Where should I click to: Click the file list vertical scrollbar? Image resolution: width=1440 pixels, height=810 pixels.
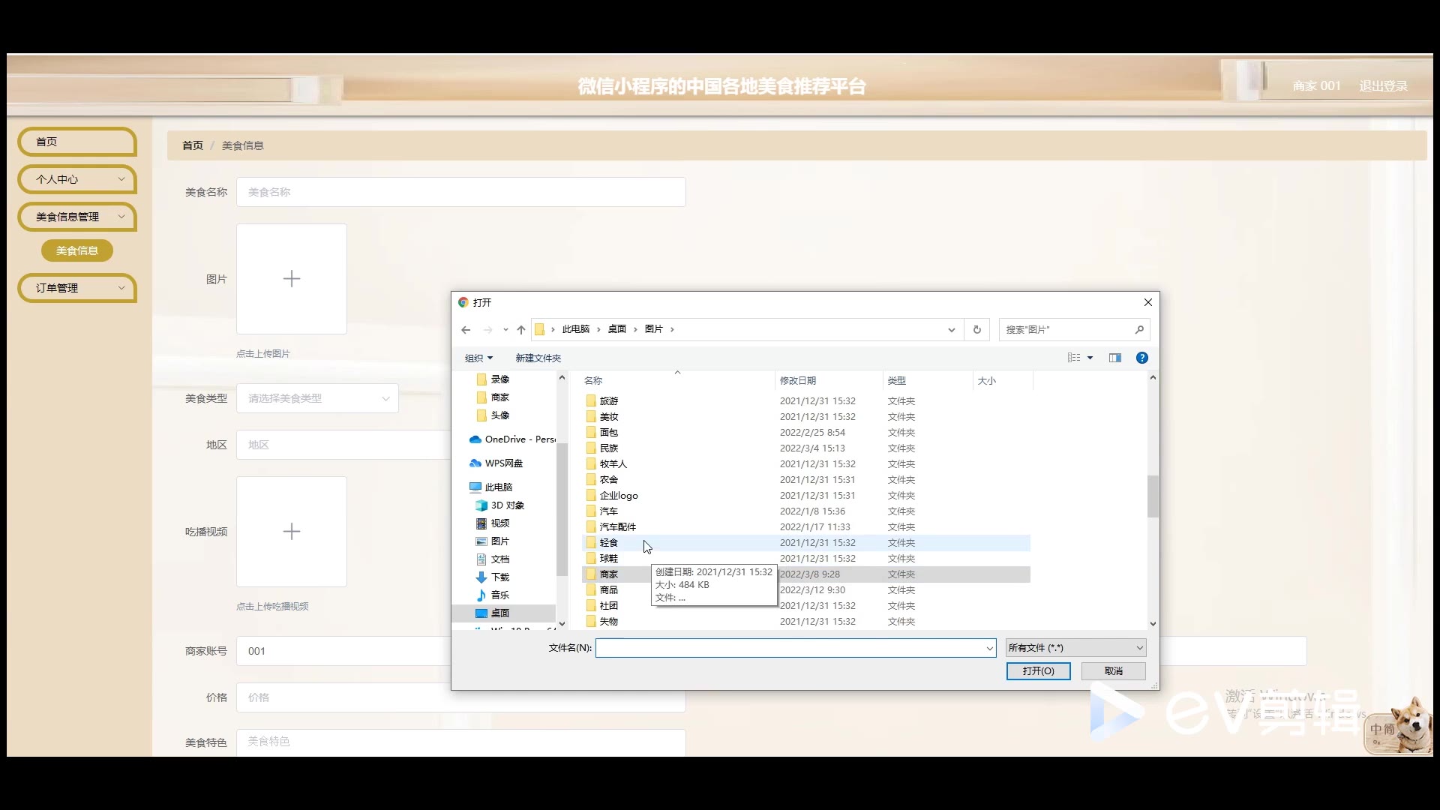1153,496
